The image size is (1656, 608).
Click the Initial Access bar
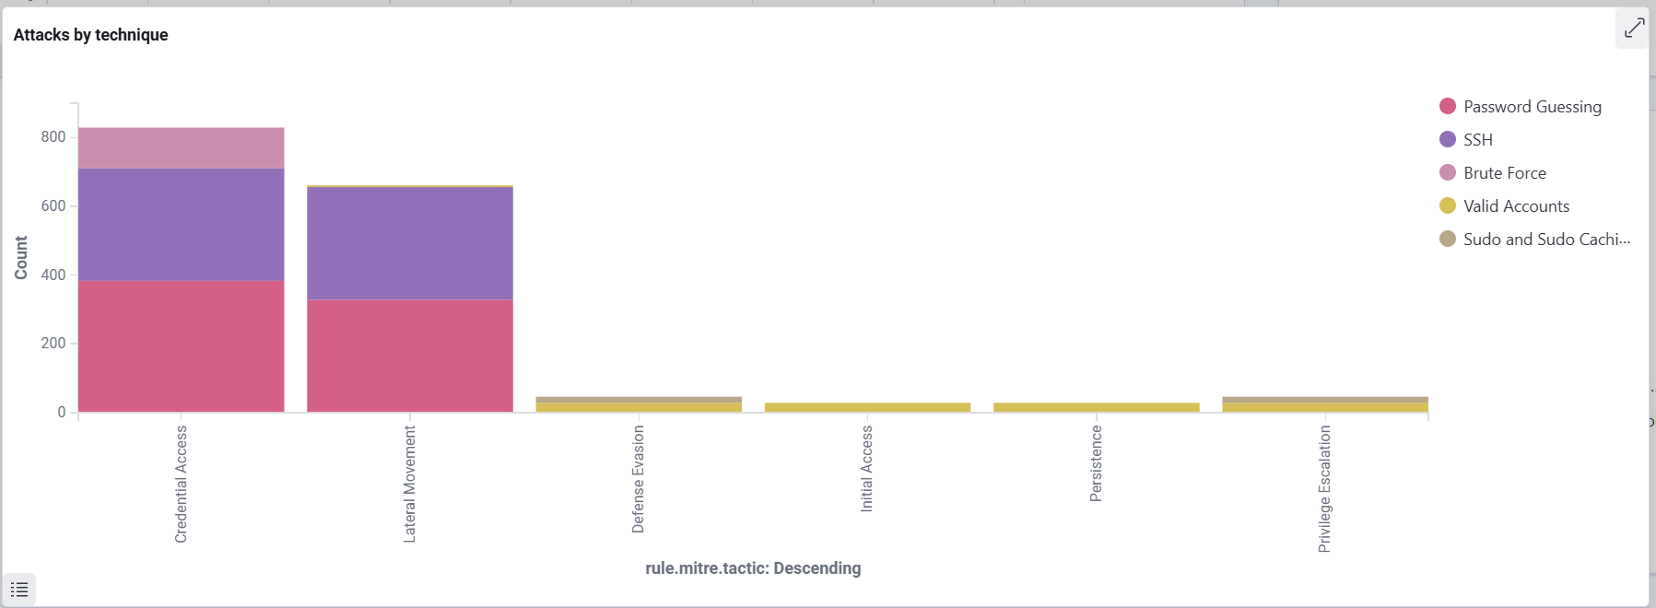pos(867,407)
